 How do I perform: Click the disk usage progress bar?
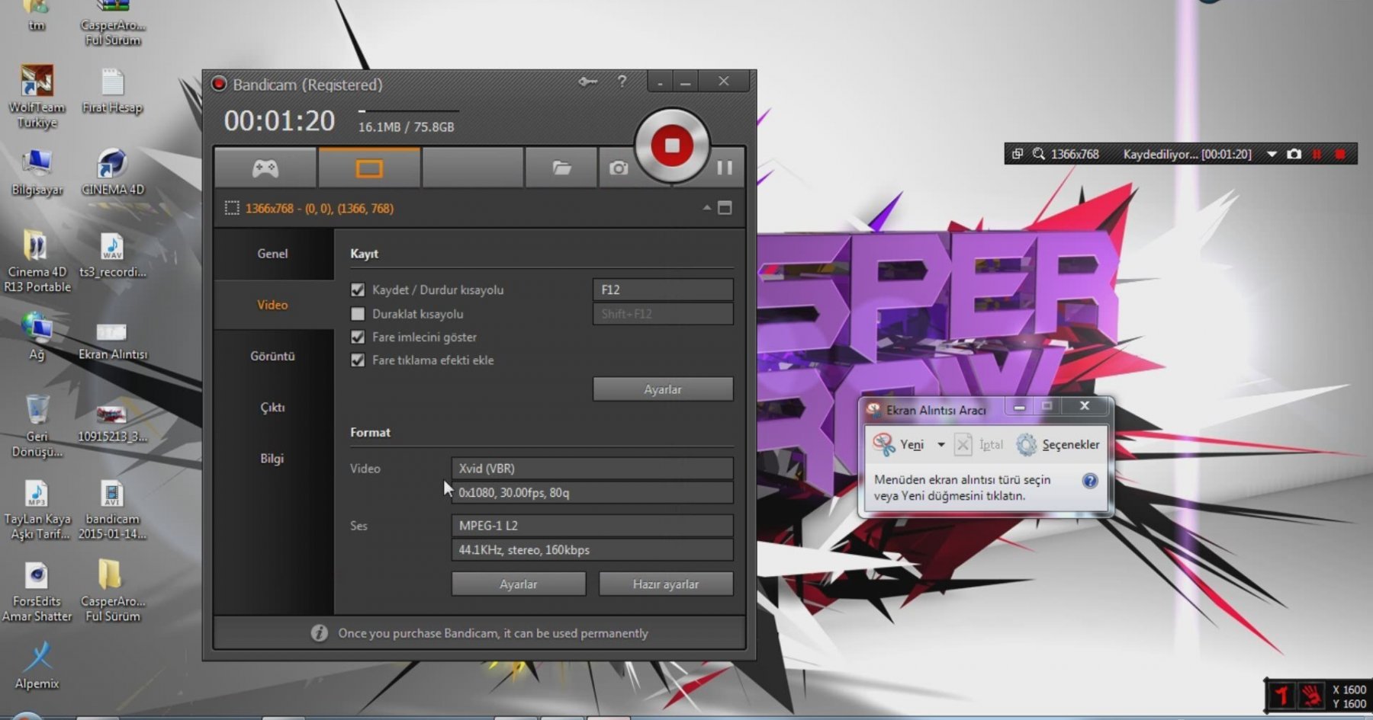pyautogui.click(x=408, y=111)
